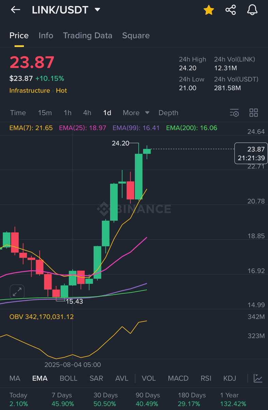Tap the share icon
The image size is (268, 410).
(x=231, y=10)
